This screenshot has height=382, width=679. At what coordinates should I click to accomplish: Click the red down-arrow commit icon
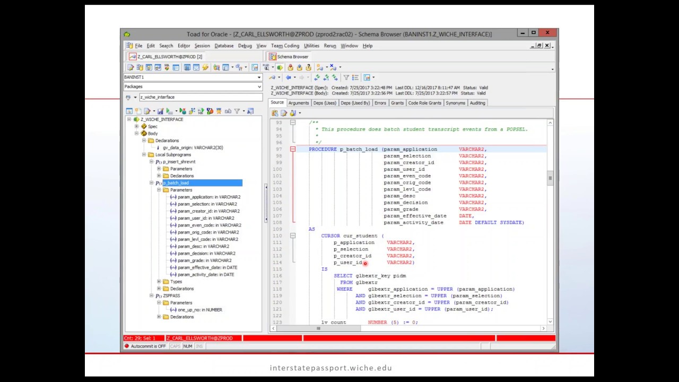click(290, 67)
